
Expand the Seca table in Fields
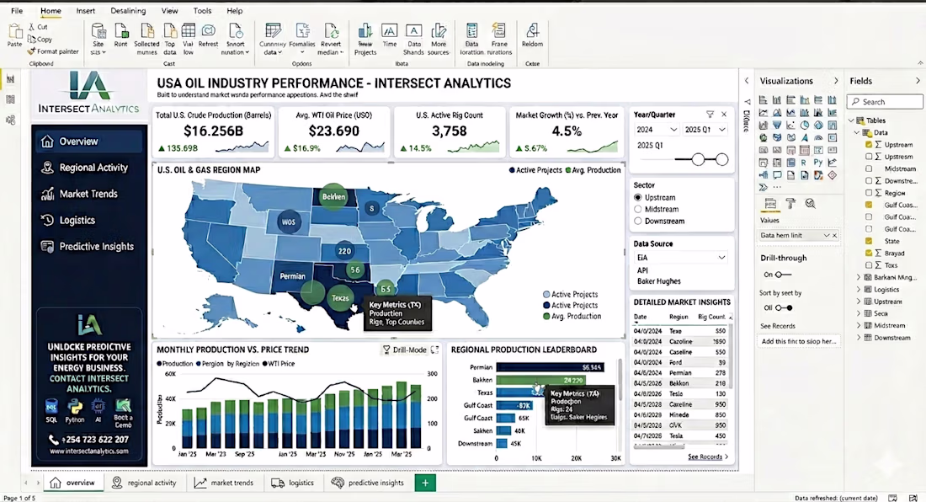pyautogui.click(x=858, y=313)
